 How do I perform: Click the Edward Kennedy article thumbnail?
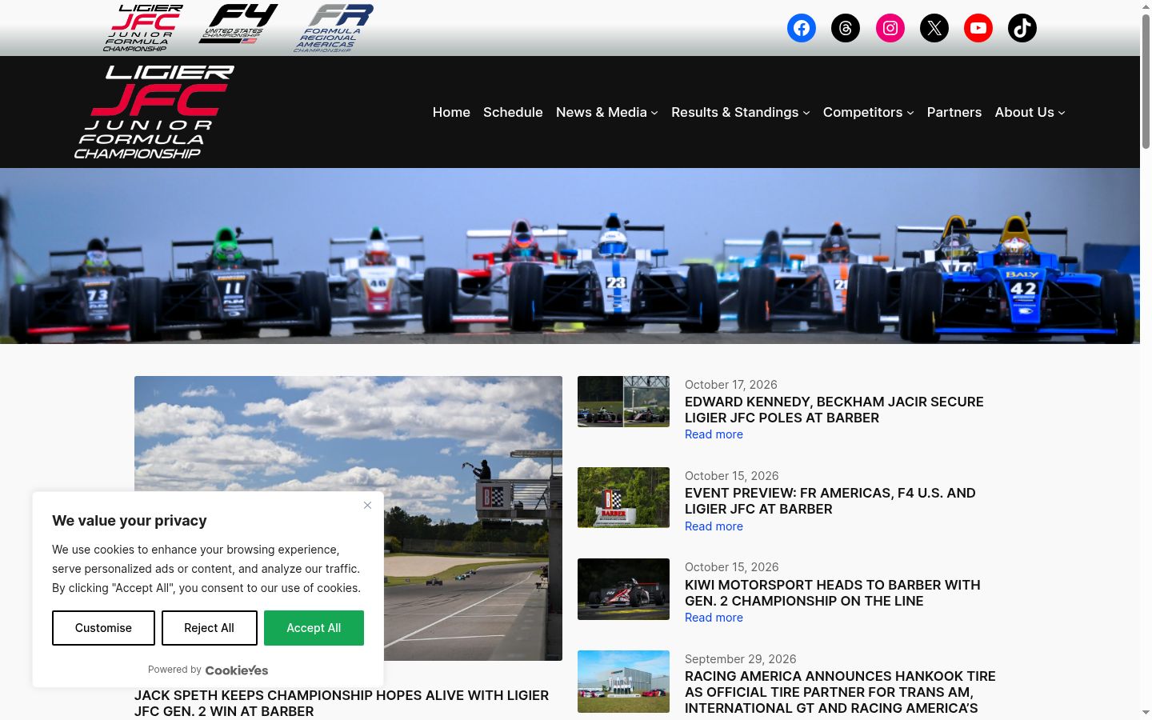[623, 402]
